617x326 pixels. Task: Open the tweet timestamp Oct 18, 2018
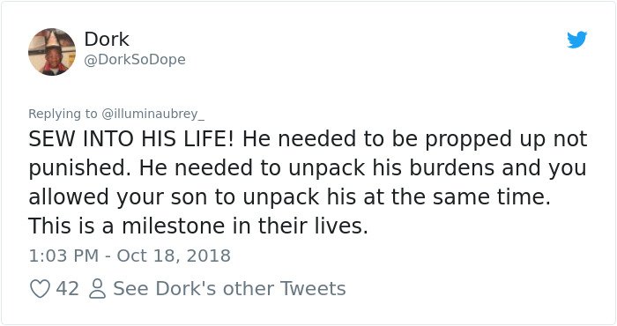174,256
